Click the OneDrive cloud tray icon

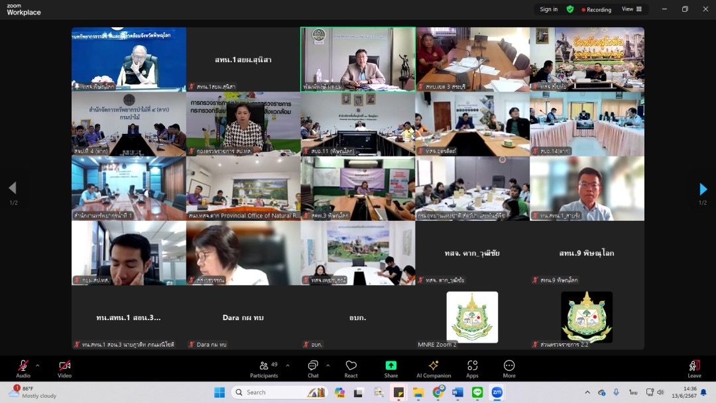pos(602,392)
